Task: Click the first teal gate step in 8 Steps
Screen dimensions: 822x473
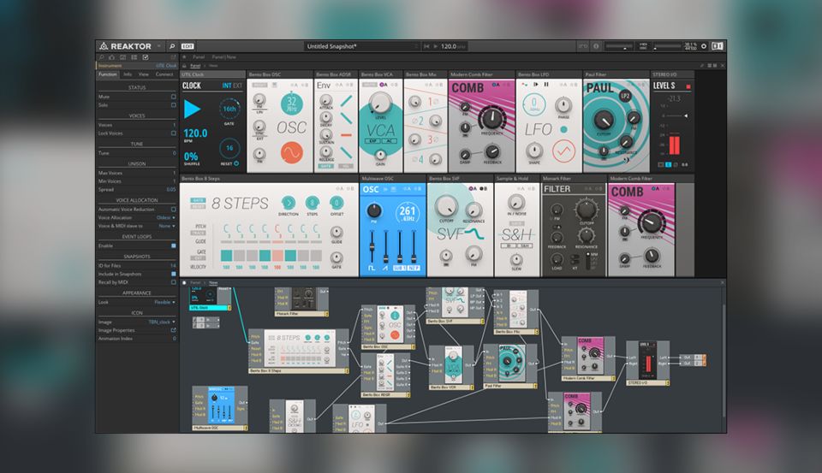Action: tap(227, 256)
